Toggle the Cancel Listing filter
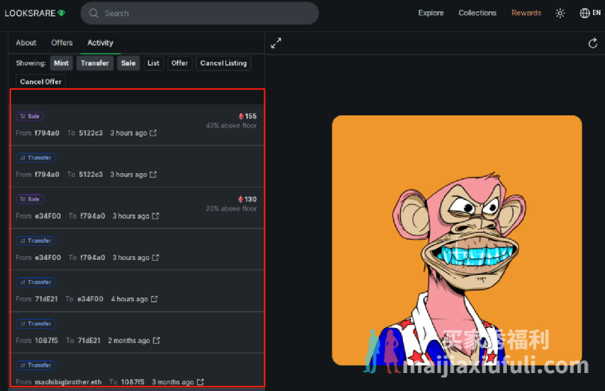Image resolution: width=605 pixels, height=391 pixels. 223,63
